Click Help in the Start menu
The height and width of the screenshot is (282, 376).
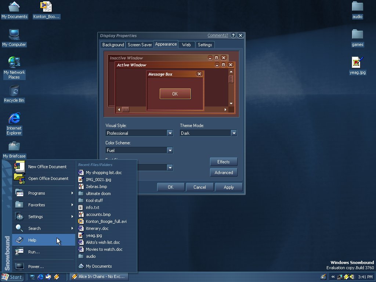coord(44,240)
